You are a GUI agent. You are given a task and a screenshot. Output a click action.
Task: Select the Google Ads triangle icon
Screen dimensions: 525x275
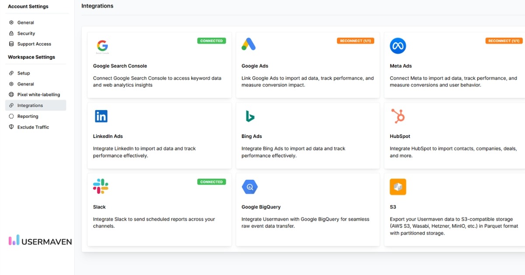248,44
